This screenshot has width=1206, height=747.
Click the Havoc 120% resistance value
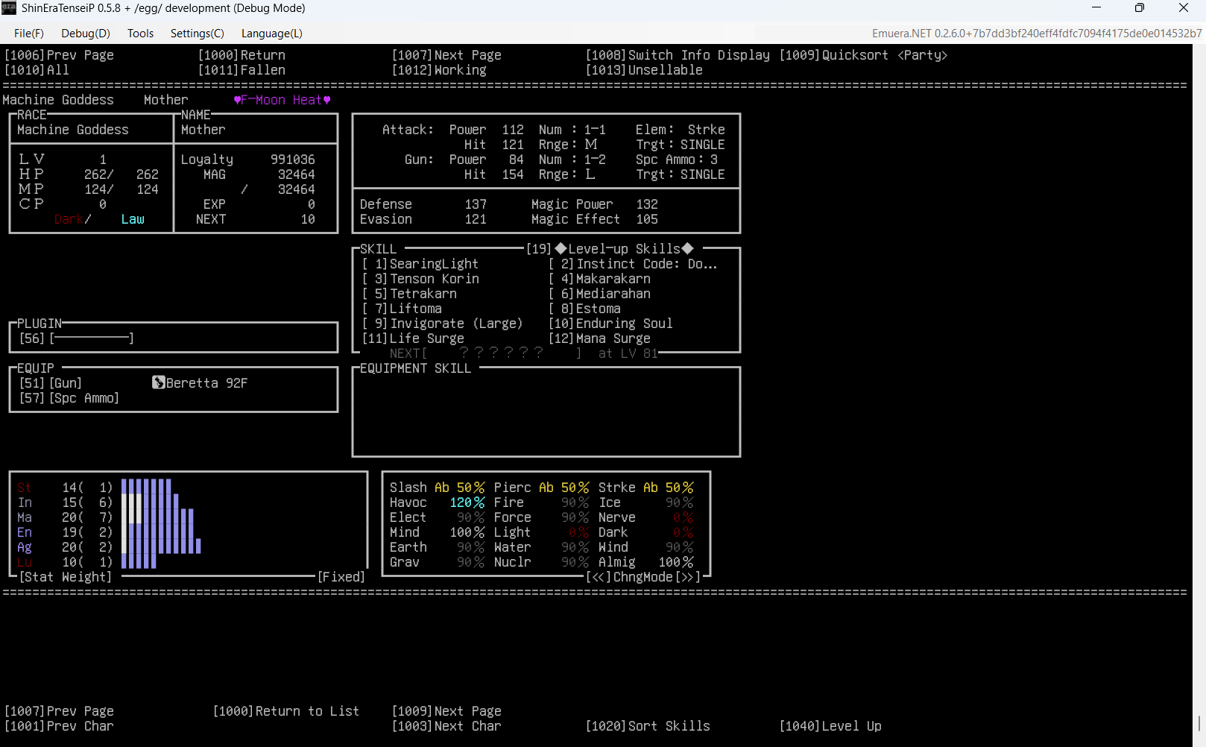click(x=467, y=502)
